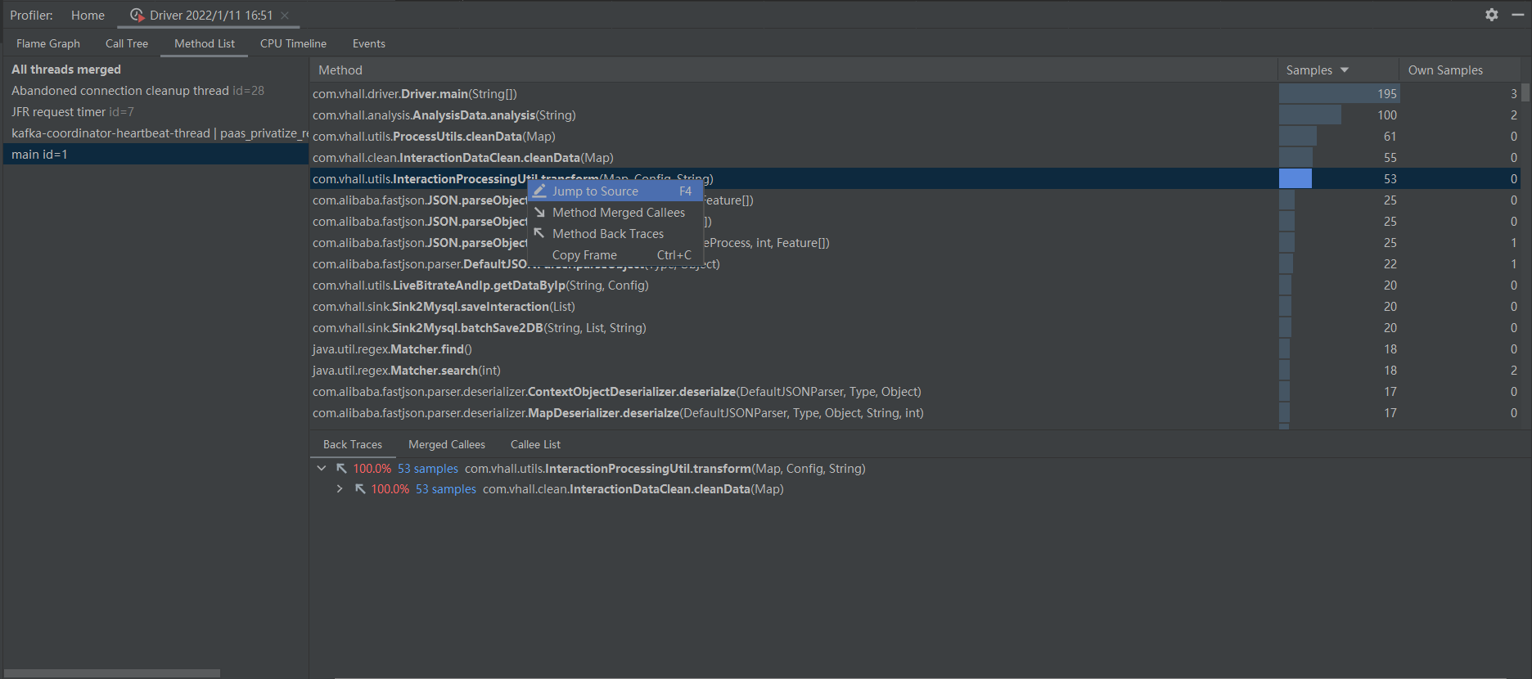Toggle sort order on Samples column
The image size is (1532, 679).
pyautogui.click(x=1317, y=70)
